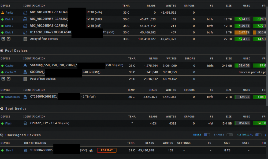
Task: Click the SSD icon in the Downloads row
Action: 25,97
